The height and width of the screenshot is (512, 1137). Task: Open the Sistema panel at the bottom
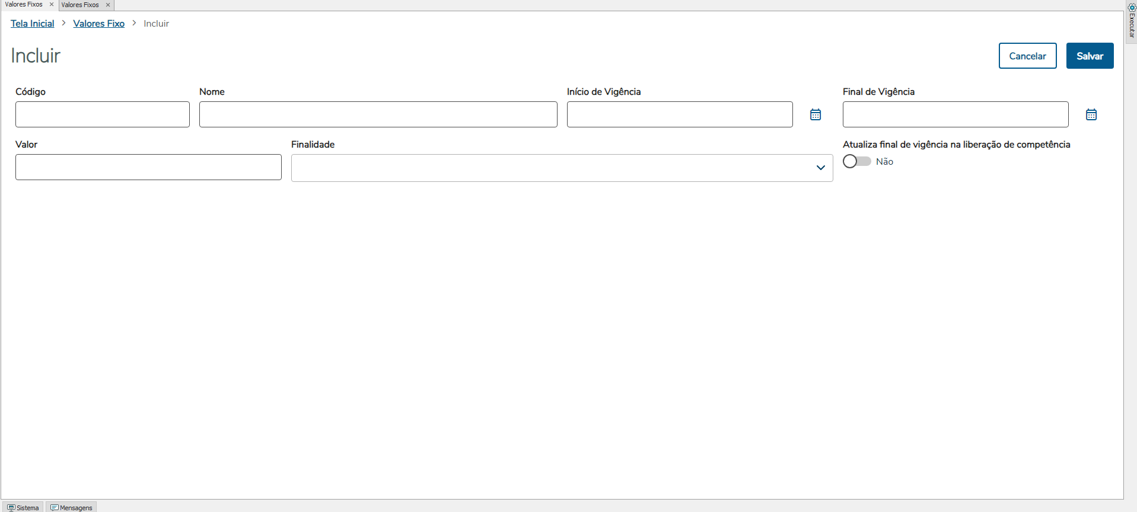pyautogui.click(x=23, y=507)
